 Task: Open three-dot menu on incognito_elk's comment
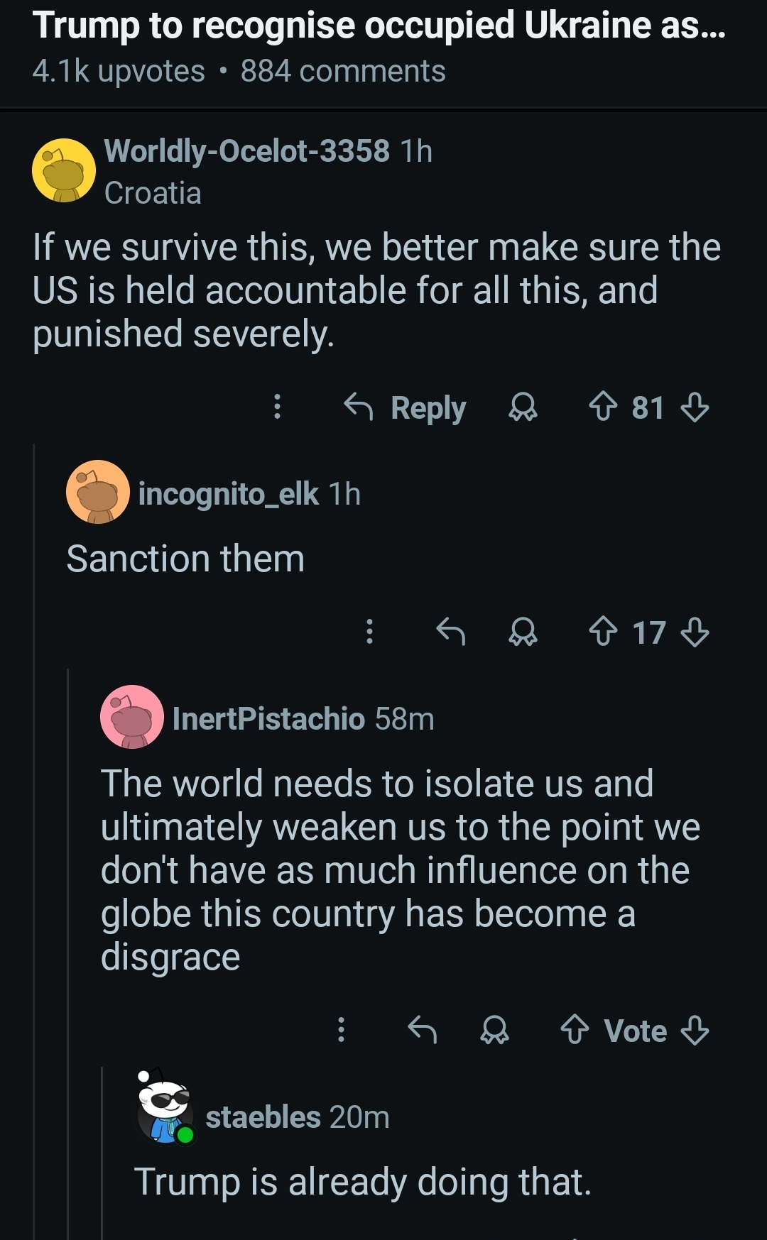pos(369,631)
